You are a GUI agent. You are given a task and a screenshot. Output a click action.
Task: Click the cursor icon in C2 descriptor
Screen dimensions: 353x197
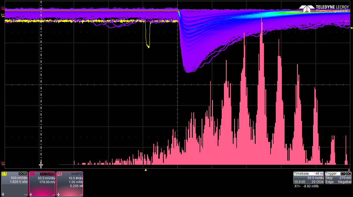click(x=31, y=195)
